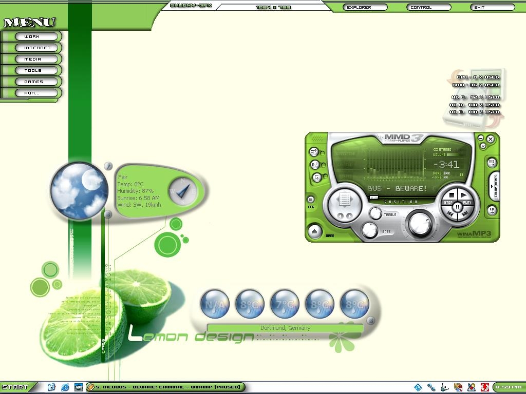Open the MEDIA menu entry
This screenshot has height=394, width=526.
36,60
